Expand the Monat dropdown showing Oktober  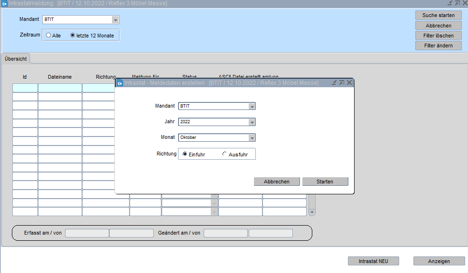252,138
